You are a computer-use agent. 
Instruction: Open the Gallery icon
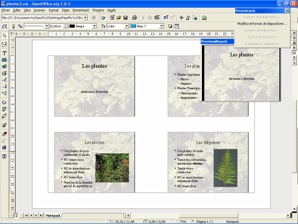click(204, 17)
